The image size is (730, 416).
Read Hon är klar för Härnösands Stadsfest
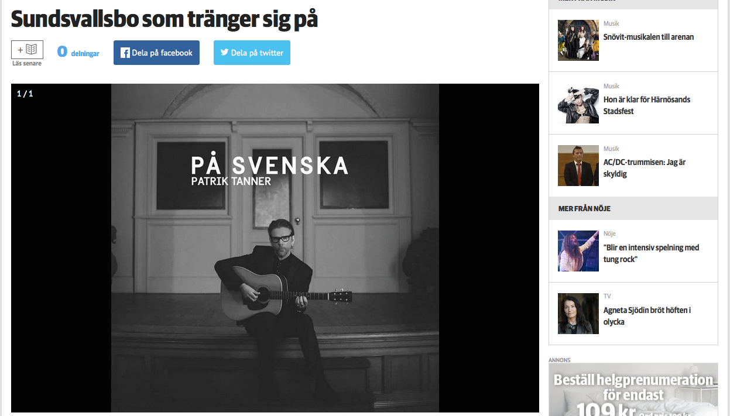(647, 105)
